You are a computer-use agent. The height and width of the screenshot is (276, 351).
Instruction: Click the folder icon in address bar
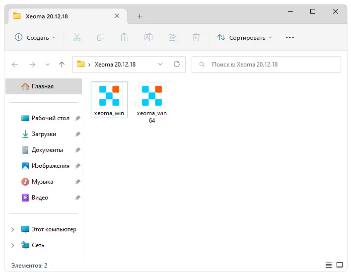coord(81,64)
